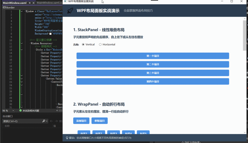The width and height of the screenshot is (248, 143).
Task: Click the WPF布局面板实战演示 header title
Action: (x=98, y=11)
